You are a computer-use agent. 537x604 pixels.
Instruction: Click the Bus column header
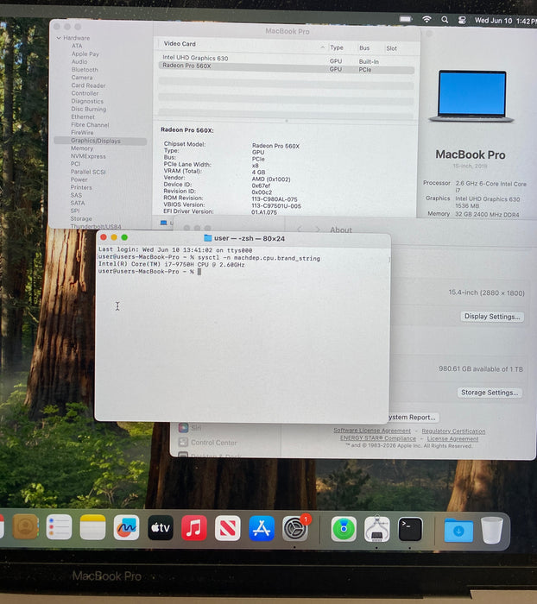[364, 48]
